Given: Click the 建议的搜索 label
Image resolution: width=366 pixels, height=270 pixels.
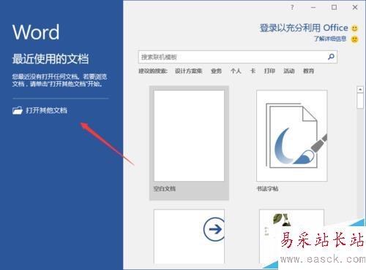Looking at the screenshot, I should (153, 71).
